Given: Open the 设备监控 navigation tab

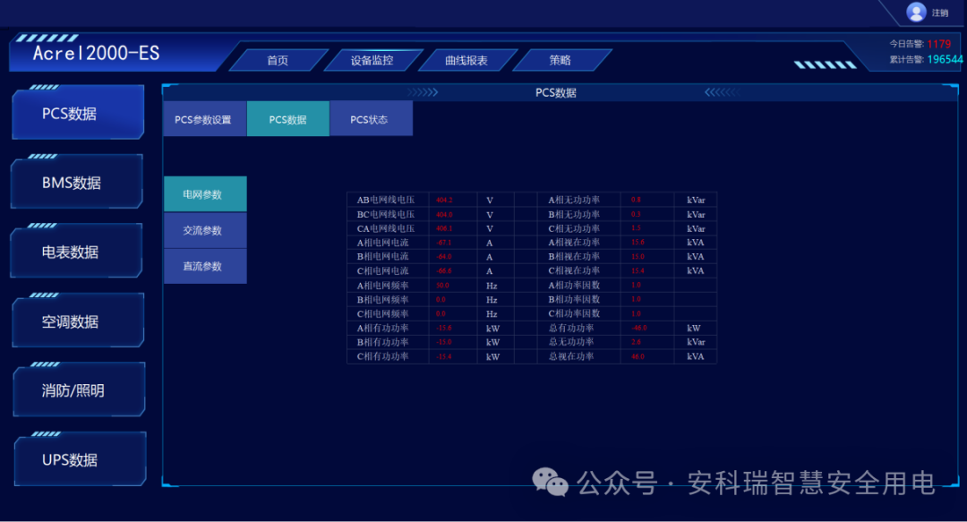Looking at the screenshot, I should [x=372, y=61].
